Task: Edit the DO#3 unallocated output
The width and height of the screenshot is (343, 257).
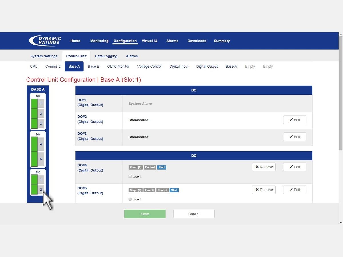Action: [294, 137]
